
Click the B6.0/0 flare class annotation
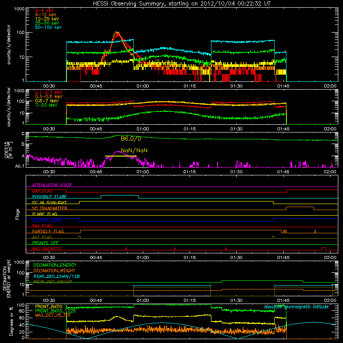[131, 138]
